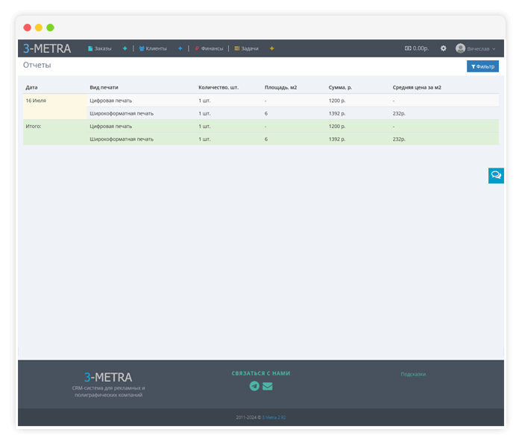This screenshot has width=522, height=447.
Task: Click 232р. in 16 Июля section
Action: point(399,113)
